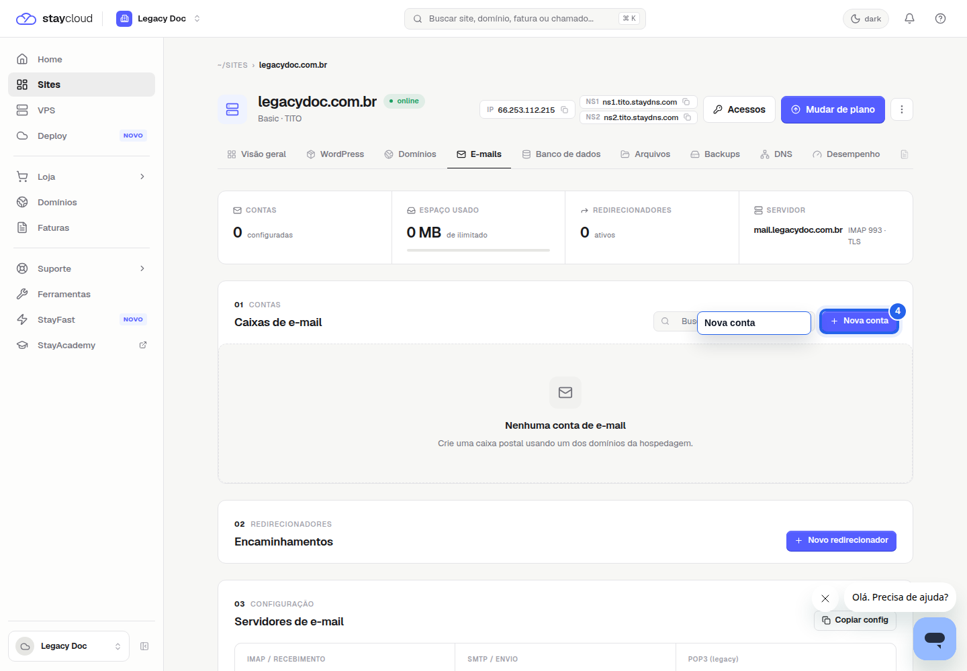Switch to Visão geral tab

[x=257, y=154]
